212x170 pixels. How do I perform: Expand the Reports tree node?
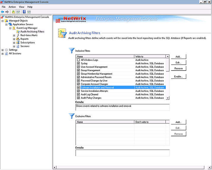pyautogui.click(x=14, y=39)
